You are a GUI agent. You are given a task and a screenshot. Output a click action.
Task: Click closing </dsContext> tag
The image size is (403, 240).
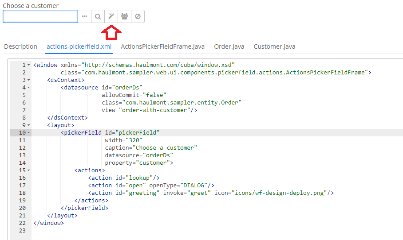[x=67, y=118]
